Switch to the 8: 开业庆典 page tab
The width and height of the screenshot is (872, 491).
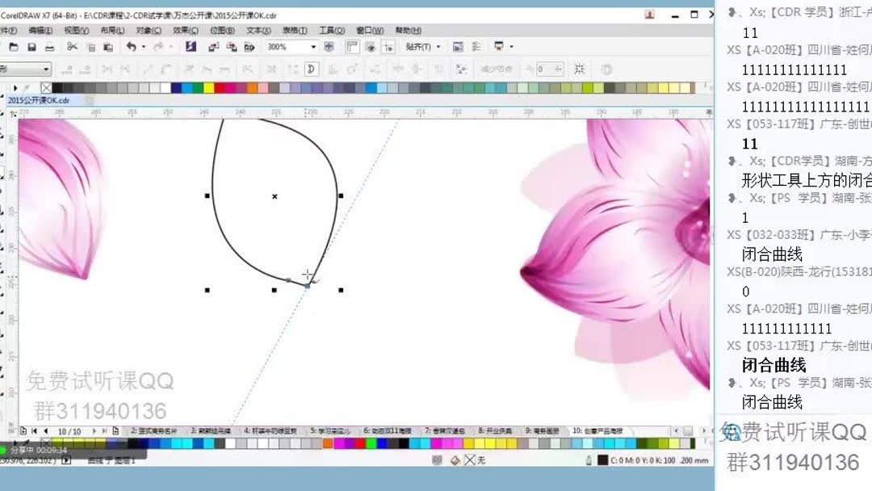(x=497, y=430)
